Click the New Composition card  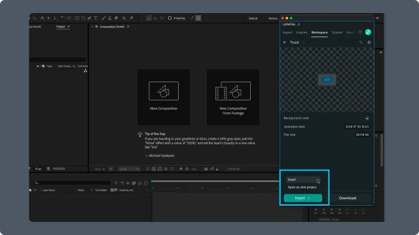[x=164, y=97]
